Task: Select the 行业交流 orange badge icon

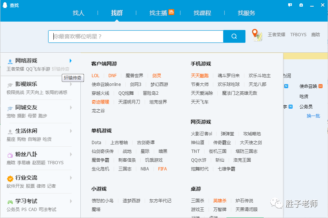Action: click(10, 178)
